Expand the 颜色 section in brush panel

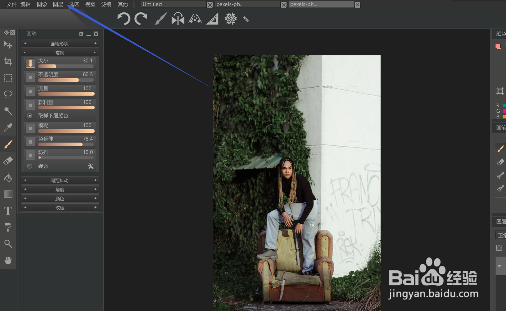pyautogui.click(x=60, y=199)
